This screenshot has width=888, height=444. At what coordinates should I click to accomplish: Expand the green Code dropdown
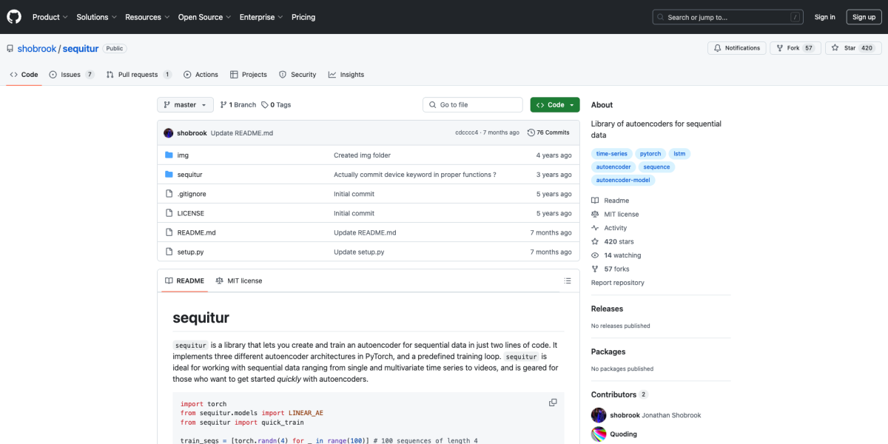click(555, 105)
